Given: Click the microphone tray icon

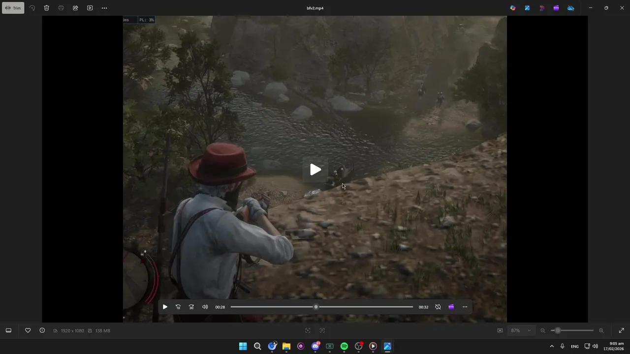Looking at the screenshot, I should [x=562, y=346].
